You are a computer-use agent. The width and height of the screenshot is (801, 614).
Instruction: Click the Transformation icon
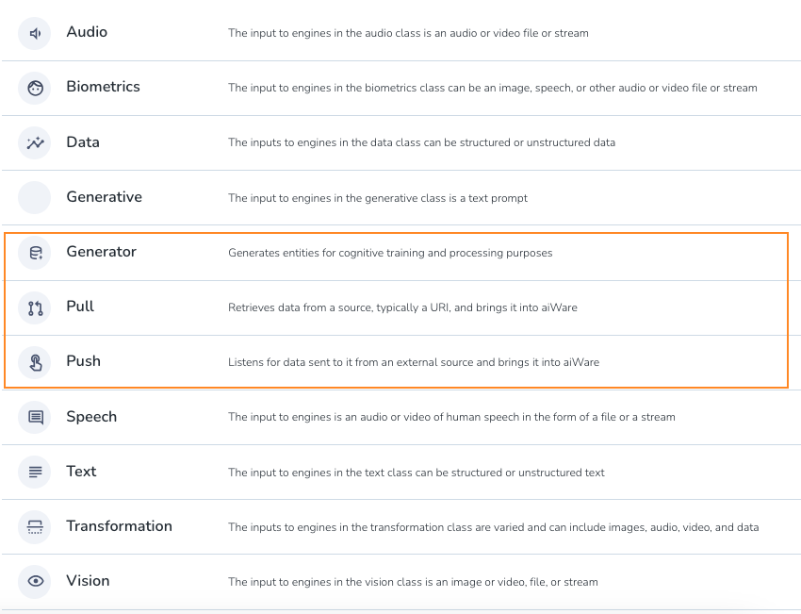pyautogui.click(x=35, y=526)
